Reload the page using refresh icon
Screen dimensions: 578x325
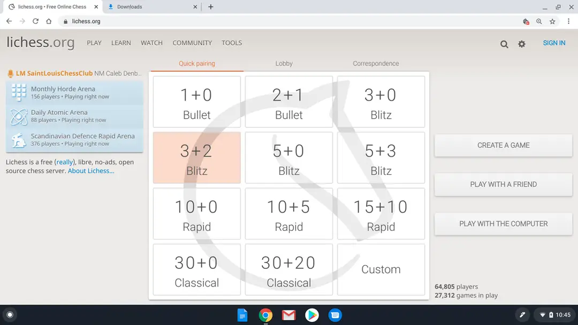click(35, 21)
